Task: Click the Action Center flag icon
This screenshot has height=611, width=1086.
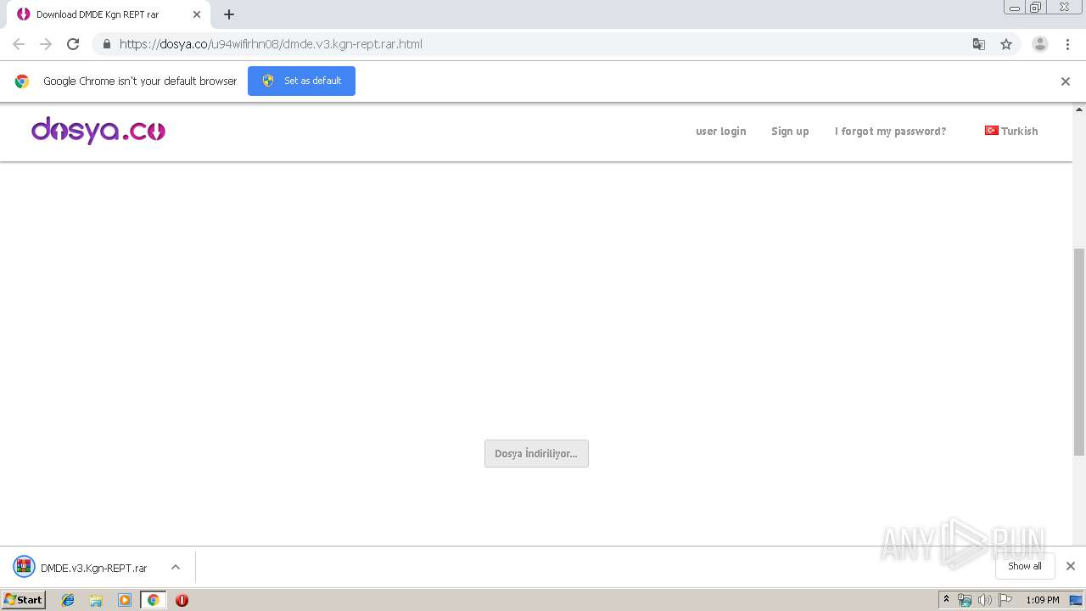Action: (1005, 600)
